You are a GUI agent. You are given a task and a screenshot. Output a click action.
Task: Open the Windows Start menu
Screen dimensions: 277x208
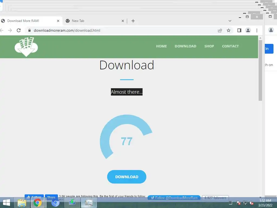coord(6,203)
